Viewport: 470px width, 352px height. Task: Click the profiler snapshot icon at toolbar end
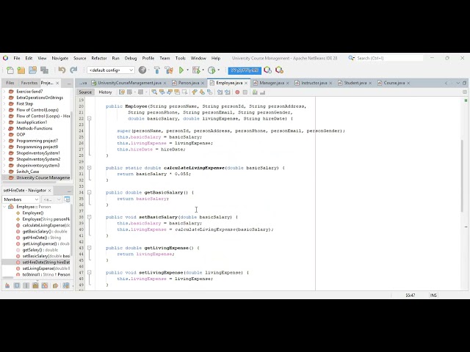coord(279,70)
